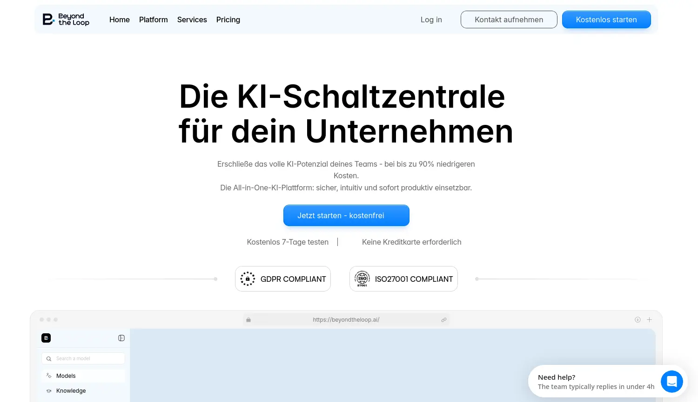This screenshot has width=698, height=402.
Task: Click the plus icon on the browser mockup
Action: (649, 319)
